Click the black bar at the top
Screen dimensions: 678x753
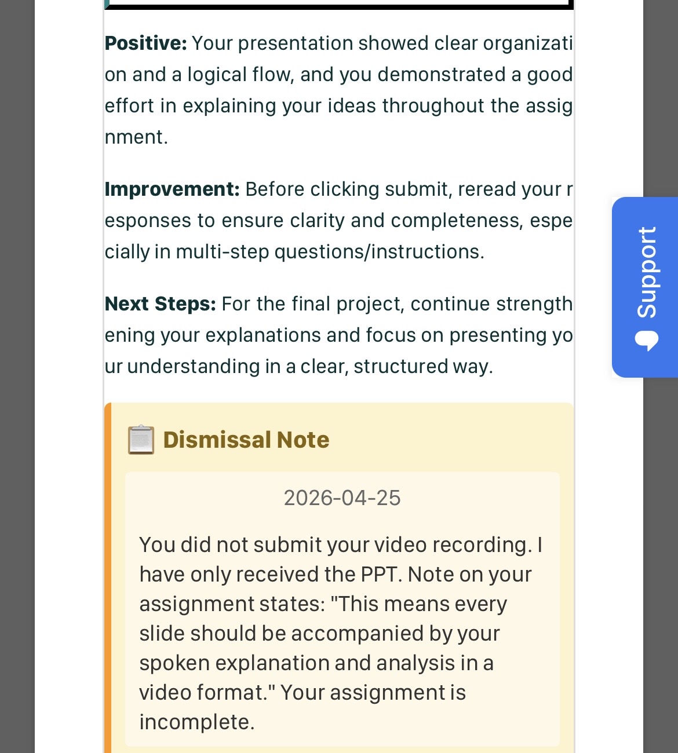pyautogui.click(x=339, y=6)
